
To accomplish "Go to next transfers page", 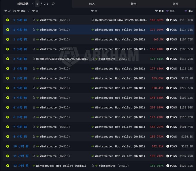I will point(48,4).
